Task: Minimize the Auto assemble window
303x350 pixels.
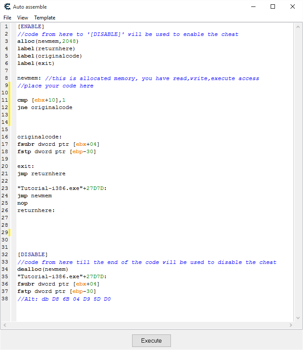Action: [253, 6]
